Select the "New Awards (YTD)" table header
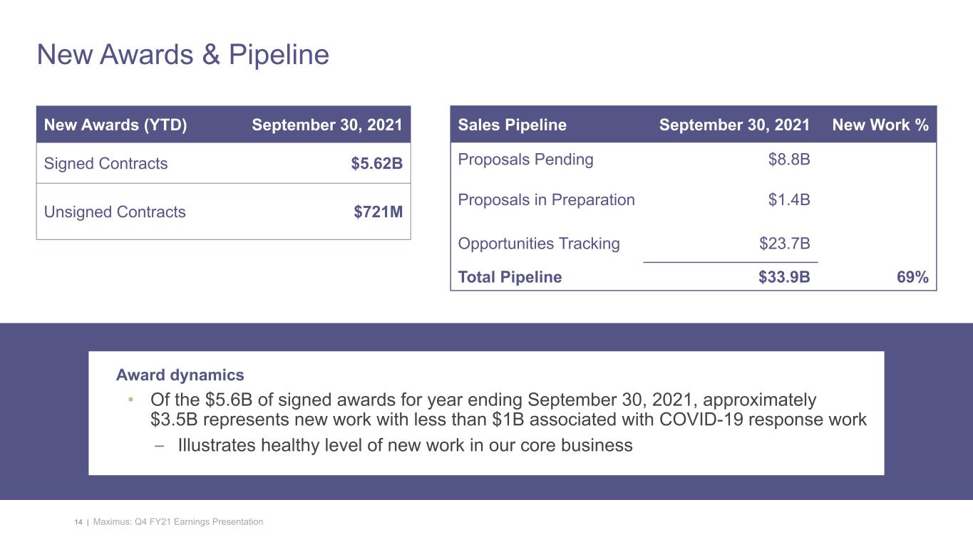Viewport: 973px width, 547px height. pos(115,125)
